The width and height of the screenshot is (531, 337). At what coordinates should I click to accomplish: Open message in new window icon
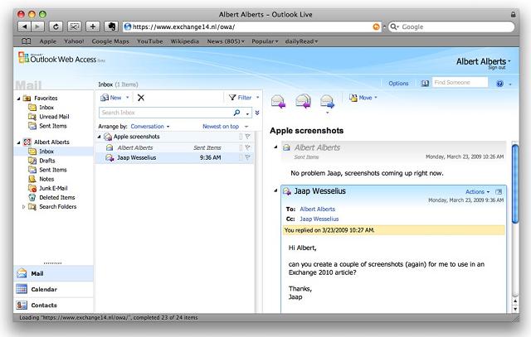pos(499,191)
